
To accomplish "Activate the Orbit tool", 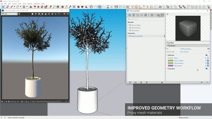I will [63, 7].
